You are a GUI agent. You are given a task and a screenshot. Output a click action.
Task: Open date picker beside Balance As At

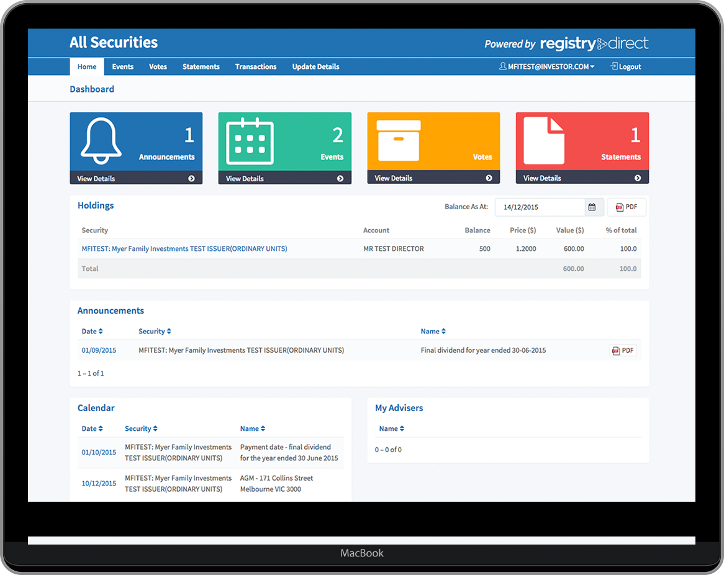[592, 207]
